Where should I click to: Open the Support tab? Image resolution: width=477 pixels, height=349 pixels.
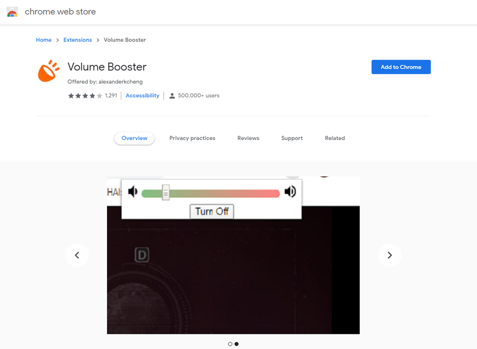(x=292, y=138)
